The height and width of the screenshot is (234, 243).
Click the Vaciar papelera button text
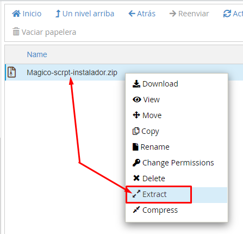click(49, 32)
